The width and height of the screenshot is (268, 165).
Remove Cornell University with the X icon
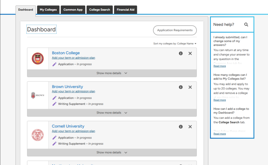190,127
